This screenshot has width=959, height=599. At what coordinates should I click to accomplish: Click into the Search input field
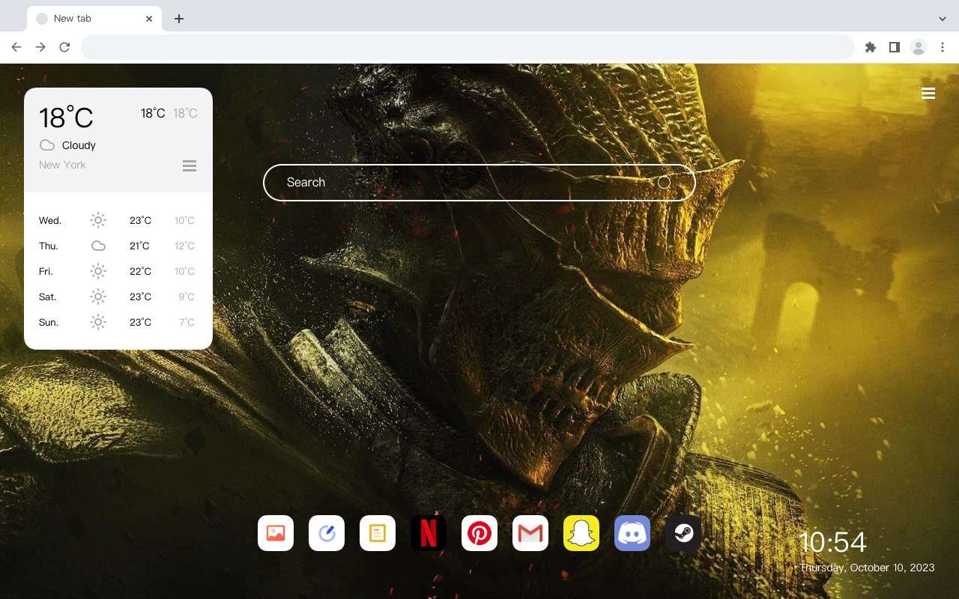[x=479, y=183]
